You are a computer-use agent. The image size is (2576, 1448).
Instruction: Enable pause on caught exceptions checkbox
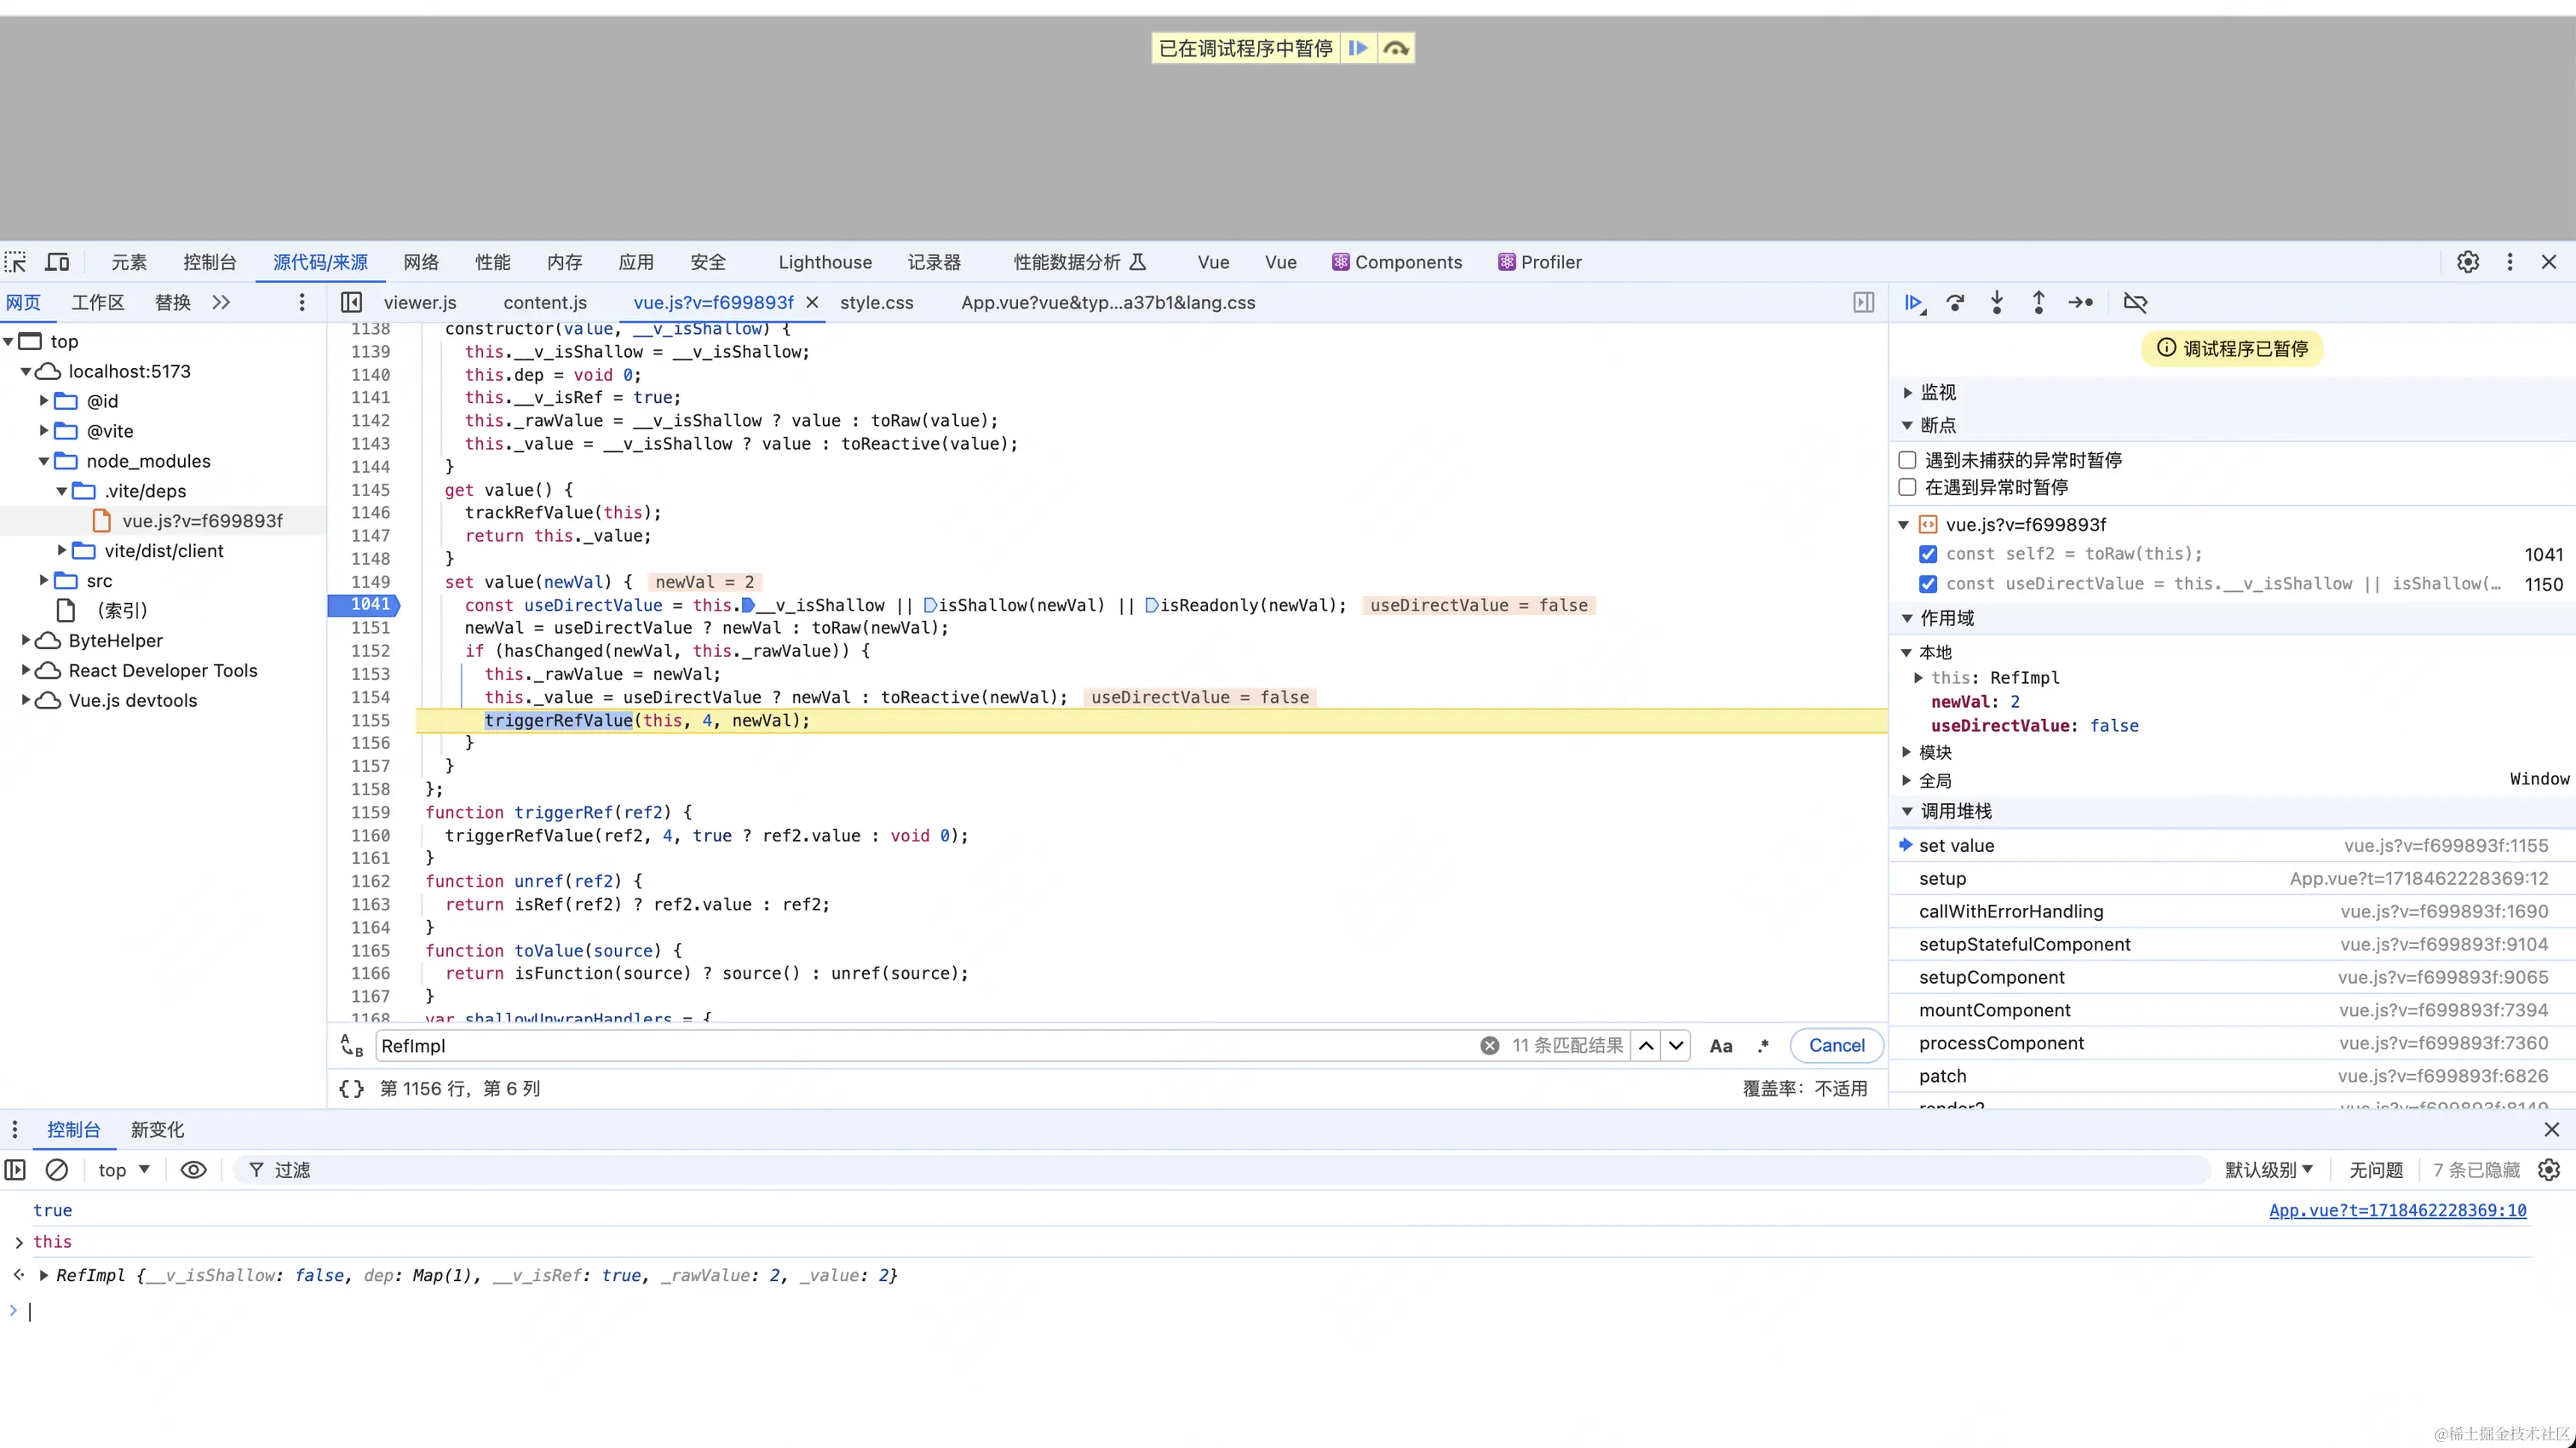point(1907,487)
